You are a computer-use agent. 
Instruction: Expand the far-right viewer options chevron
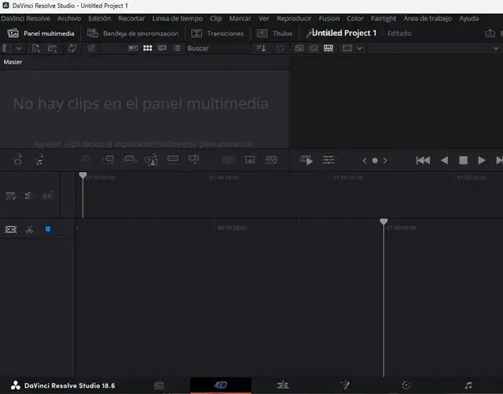pyautogui.click(x=496, y=49)
